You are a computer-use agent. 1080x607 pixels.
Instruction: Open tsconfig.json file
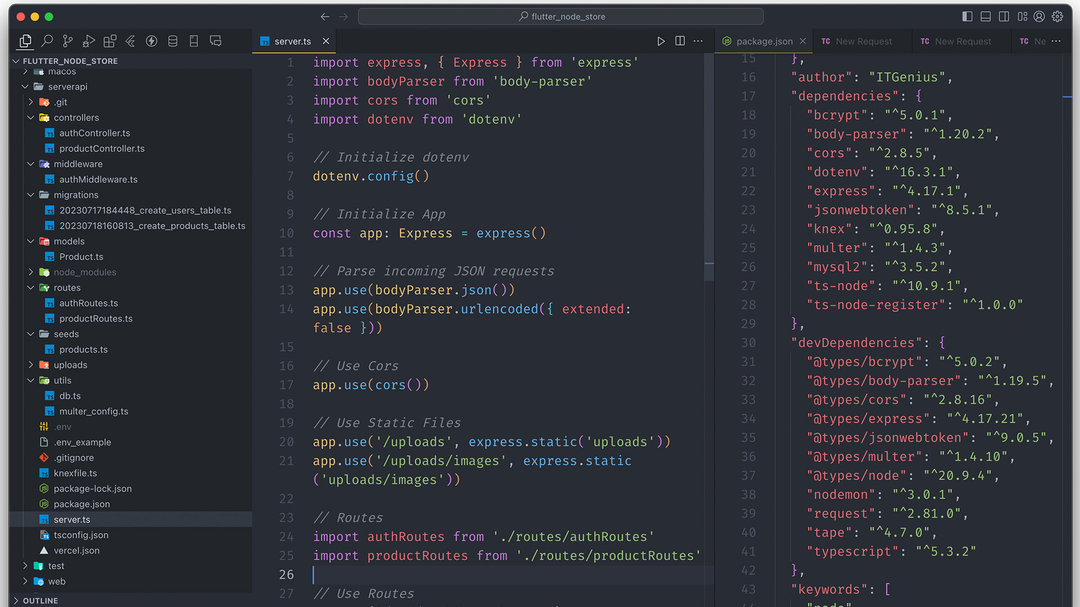point(81,535)
